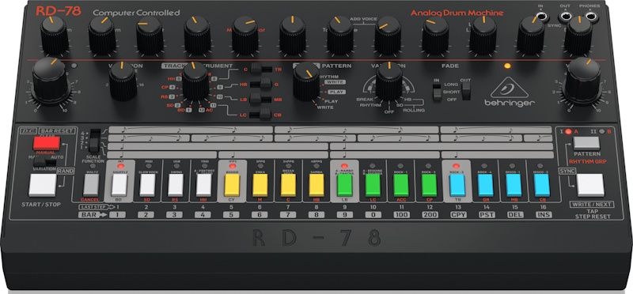Tap step 1 BD white button
Screen dimensions: 633x294
pyautogui.click(x=119, y=185)
